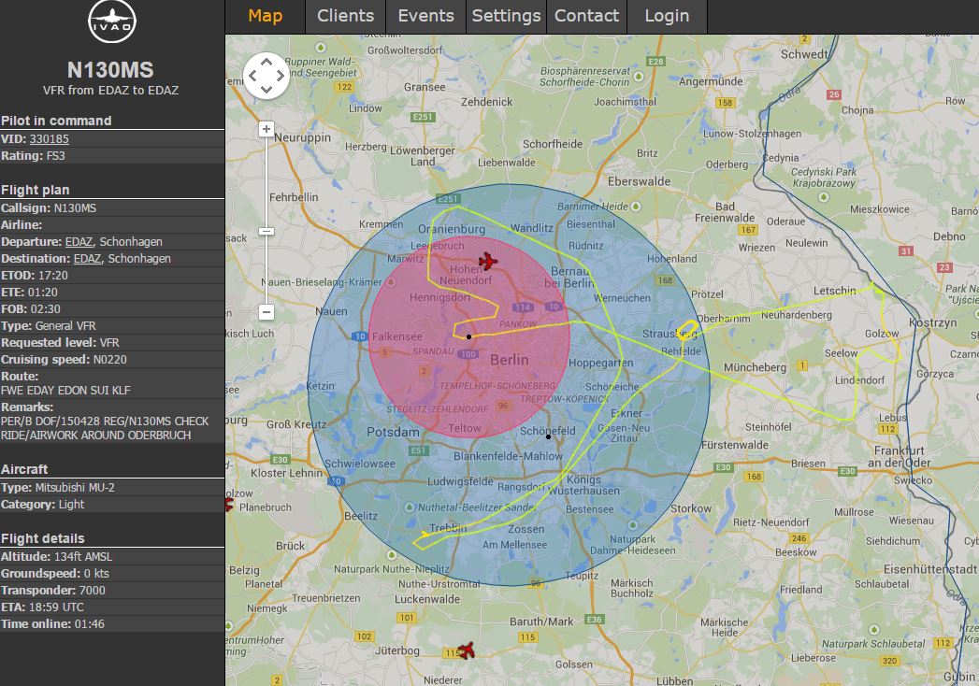This screenshot has height=686, width=979.
Task: Click the black airport dot west of Berlin
Action: click(x=468, y=336)
